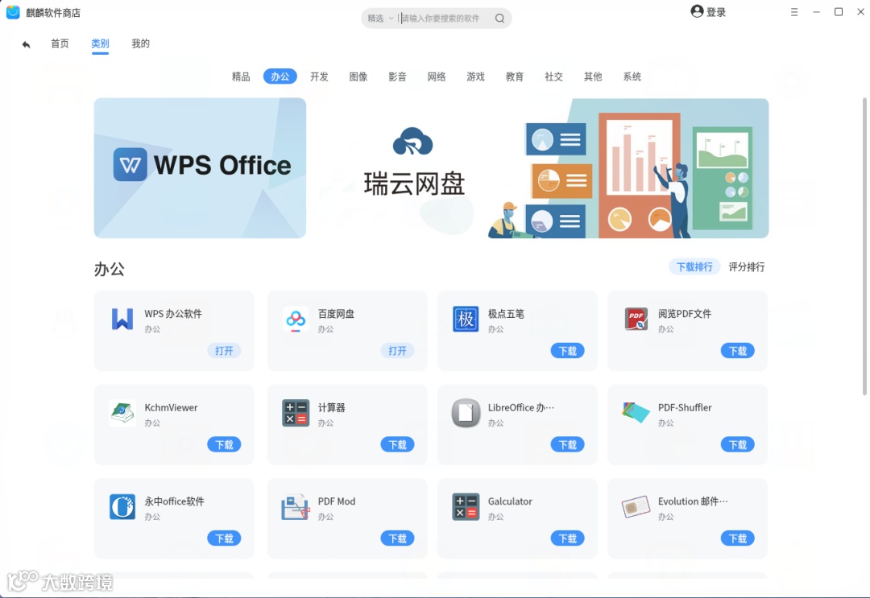Screen dimensions: 870x598
Task: Click the user avatar icon beside 登录
Action: 697,11
